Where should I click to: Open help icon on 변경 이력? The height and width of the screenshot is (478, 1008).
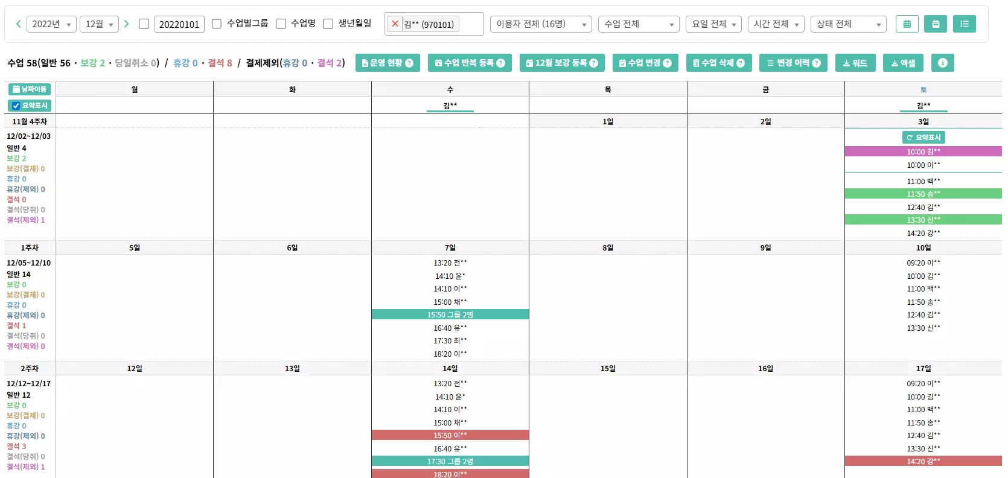(x=817, y=63)
